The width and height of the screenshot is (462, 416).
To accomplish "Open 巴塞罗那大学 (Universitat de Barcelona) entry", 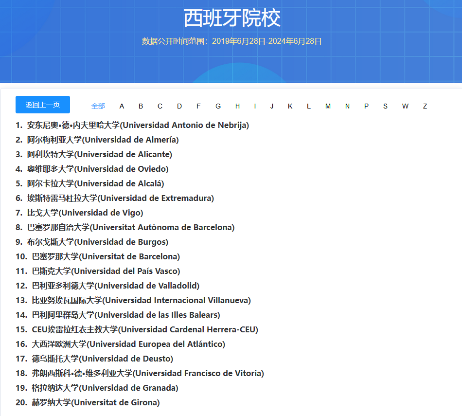I will pos(98,256).
